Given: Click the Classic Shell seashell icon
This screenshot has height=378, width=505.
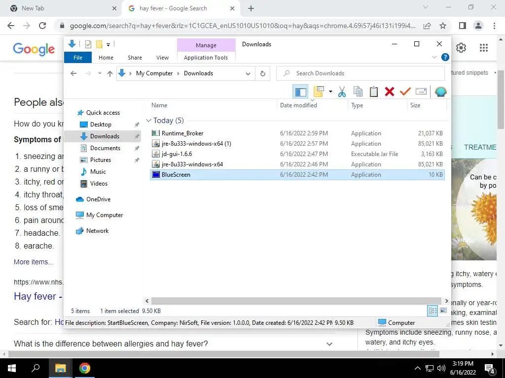Looking at the screenshot, I should [x=440, y=92].
